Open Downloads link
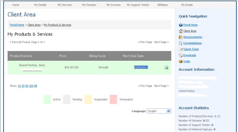Viewport: 238px width, 132px height. click(190, 55)
